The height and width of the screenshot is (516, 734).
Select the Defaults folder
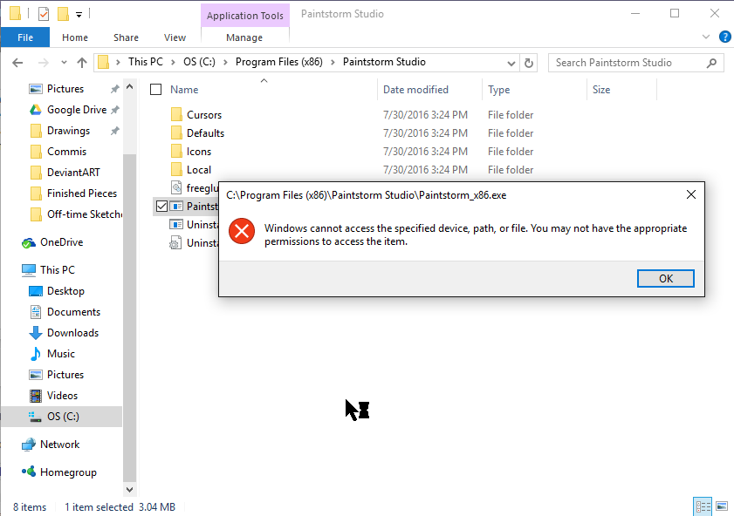click(205, 133)
